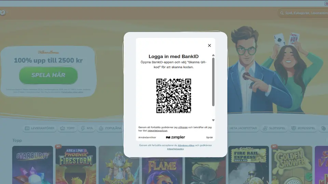Open the Gates of Olympus thumbnail

[x=119, y=165]
